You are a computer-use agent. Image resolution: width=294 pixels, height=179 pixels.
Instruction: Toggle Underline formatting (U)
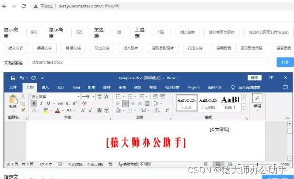click(48, 103)
